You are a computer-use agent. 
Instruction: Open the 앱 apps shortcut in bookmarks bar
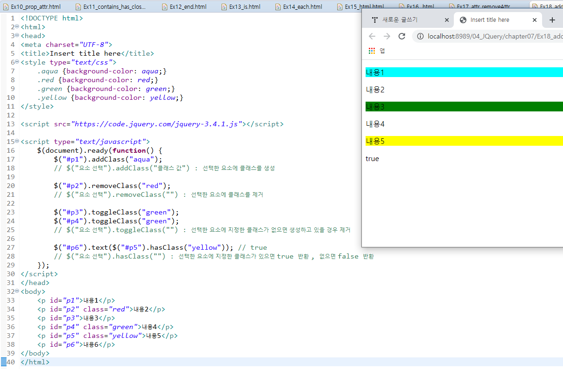(x=377, y=51)
